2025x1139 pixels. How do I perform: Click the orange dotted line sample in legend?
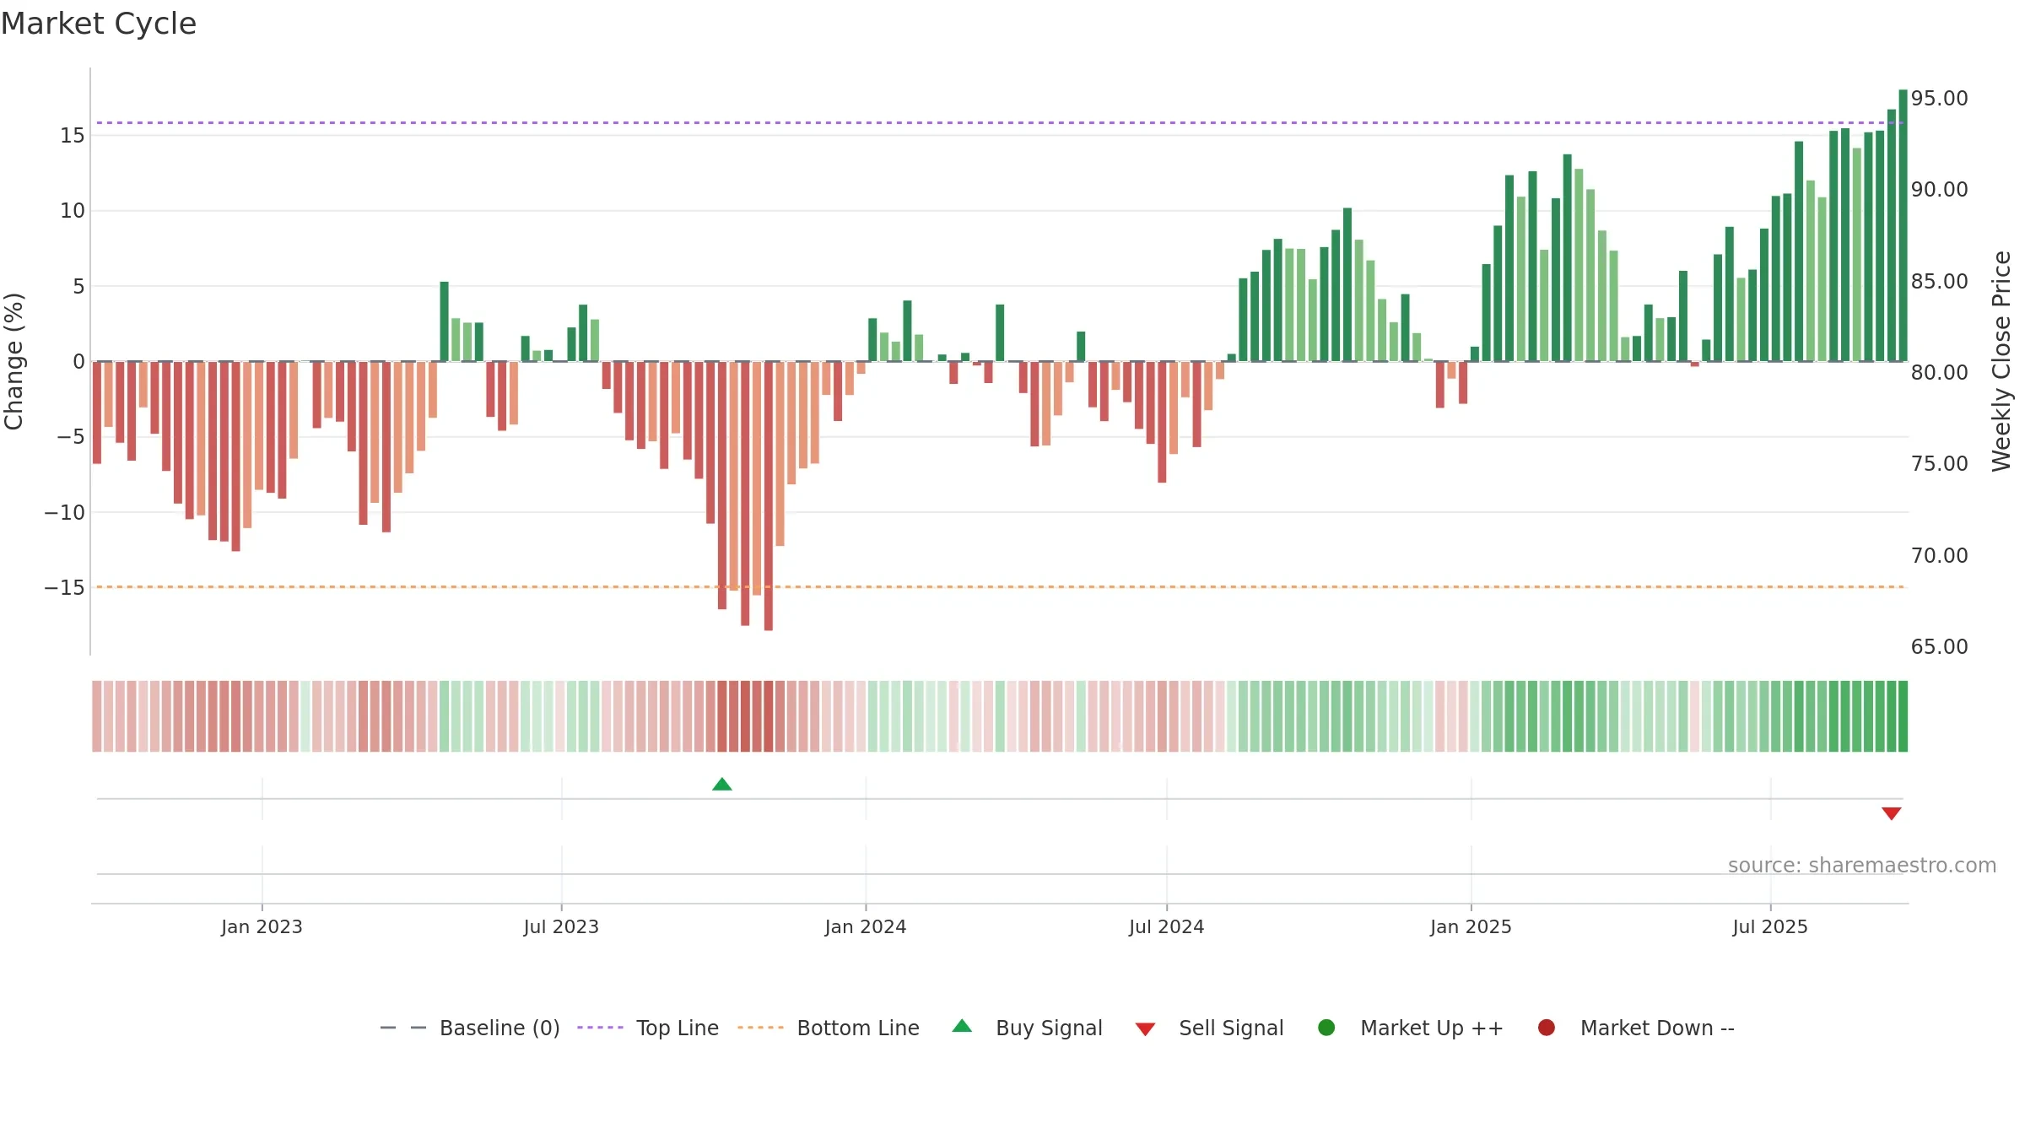tap(760, 1028)
